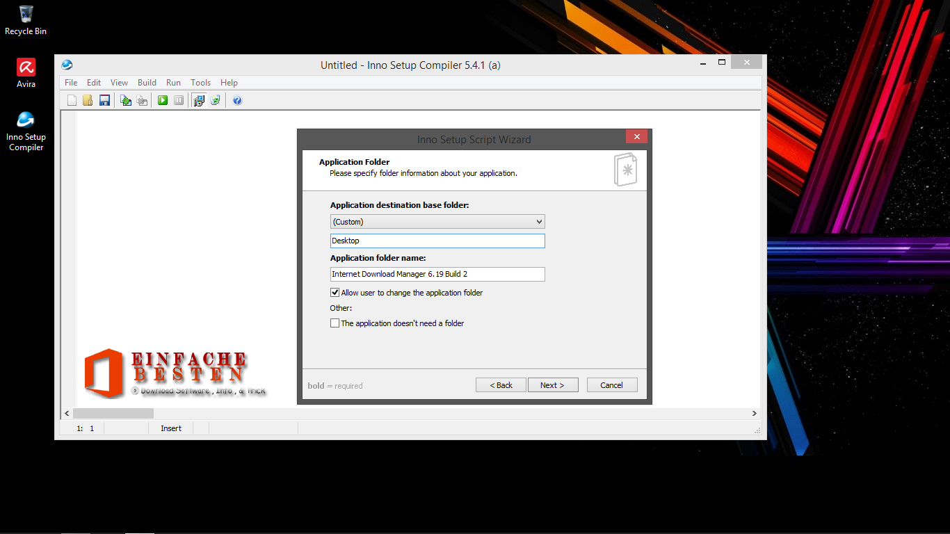Open Inno Setup help
Image resolution: width=950 pixels, height=534 pixels.
point(237,100)
